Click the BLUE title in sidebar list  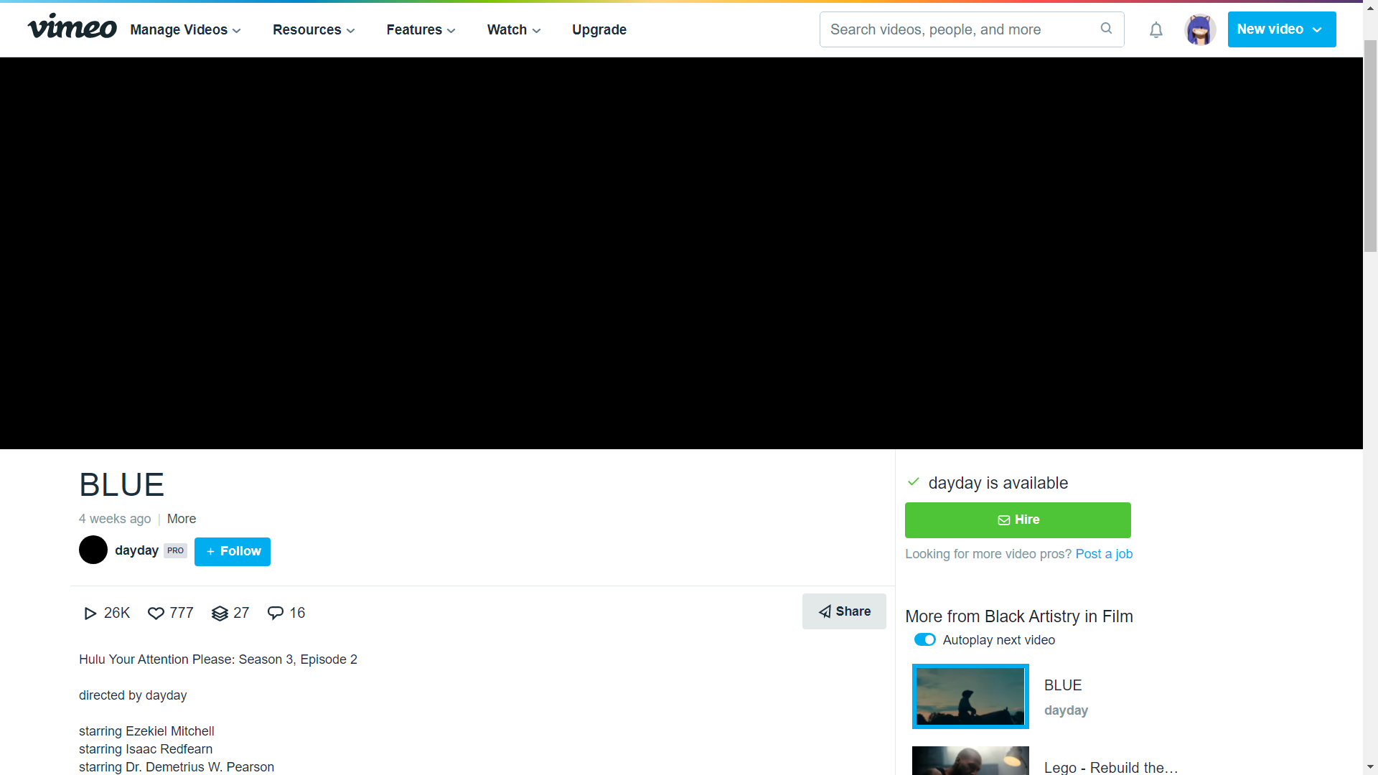pos(1063,685)
